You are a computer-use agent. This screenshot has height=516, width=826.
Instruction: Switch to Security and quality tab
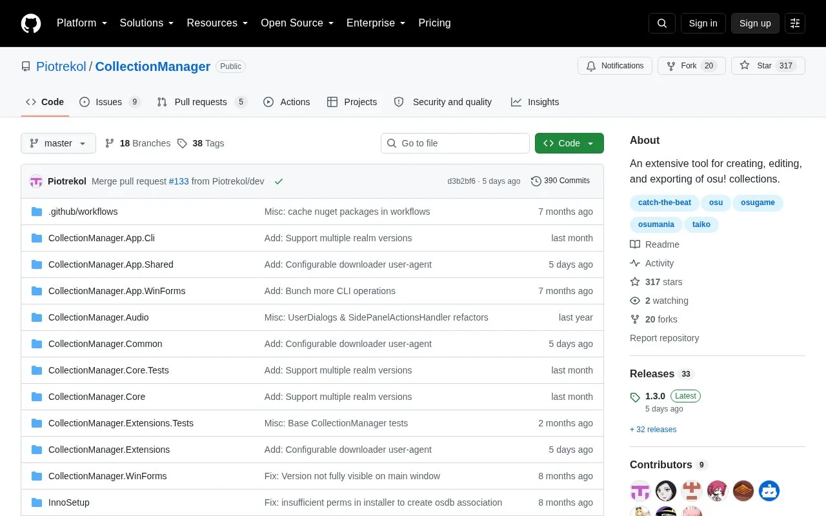click(443, 102)
